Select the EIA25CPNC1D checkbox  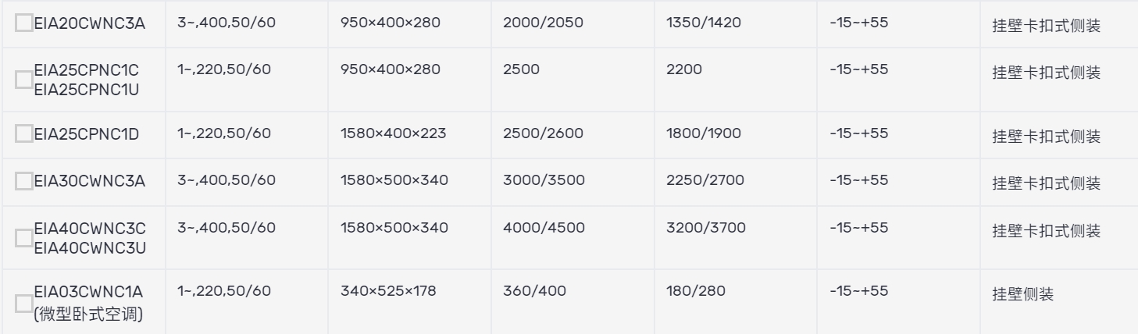pos(25,134)
